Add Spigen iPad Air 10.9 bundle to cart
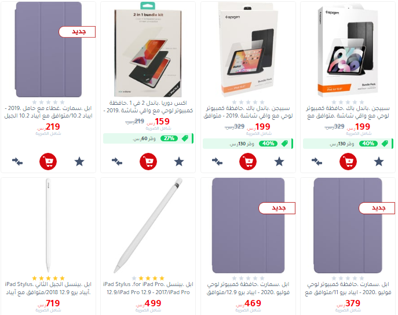This screenshot has width=398, height=315. click(348, 162)
